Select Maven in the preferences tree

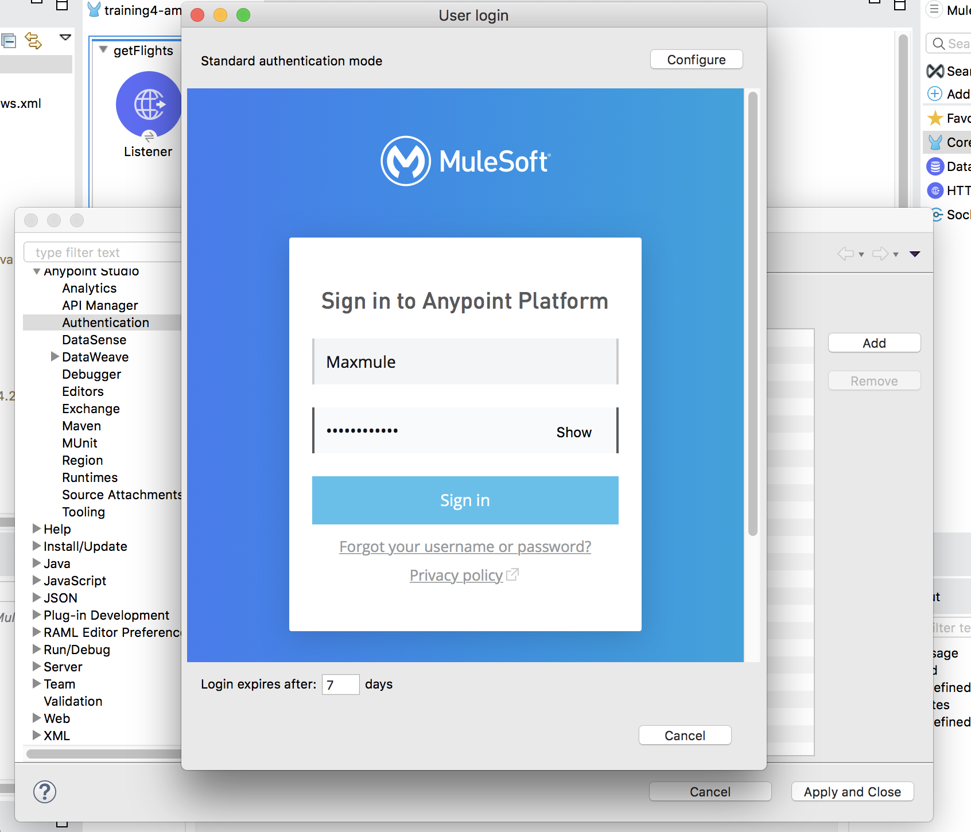tap(81, 426)
